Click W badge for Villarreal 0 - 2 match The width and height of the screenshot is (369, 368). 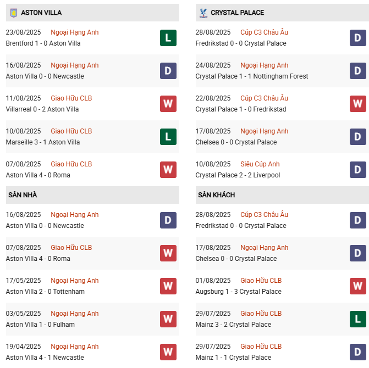[168, 104]
